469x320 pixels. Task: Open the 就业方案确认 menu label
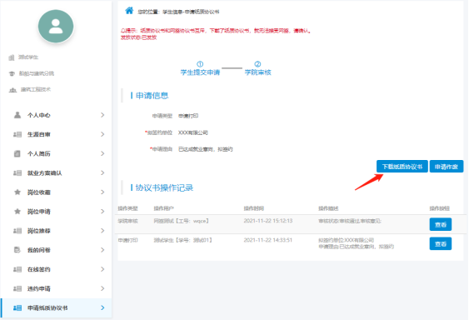tap(44, 173)
